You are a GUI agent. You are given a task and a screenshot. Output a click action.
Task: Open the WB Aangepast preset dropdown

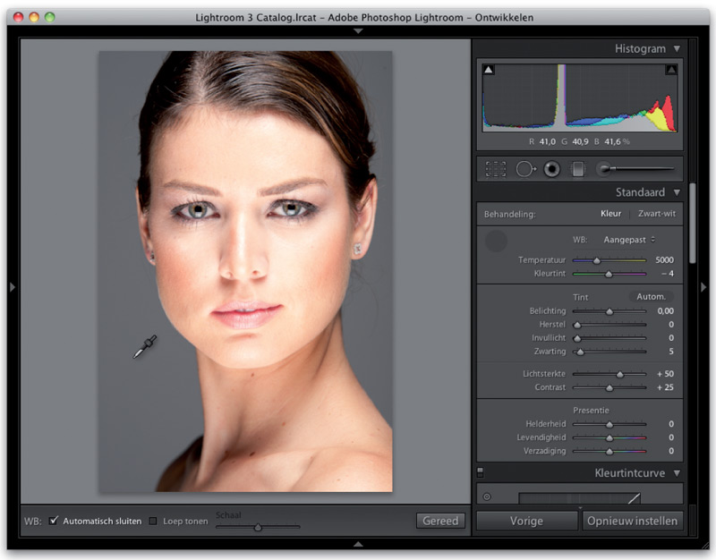627,240
